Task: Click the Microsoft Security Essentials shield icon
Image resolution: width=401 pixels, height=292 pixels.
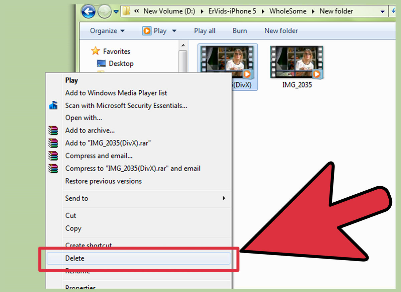Action: (53, 105)
